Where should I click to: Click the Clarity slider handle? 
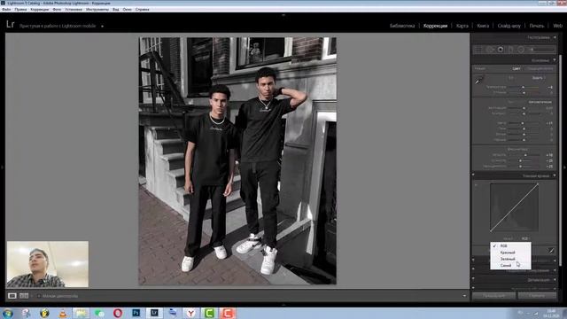tap(525, 155)
